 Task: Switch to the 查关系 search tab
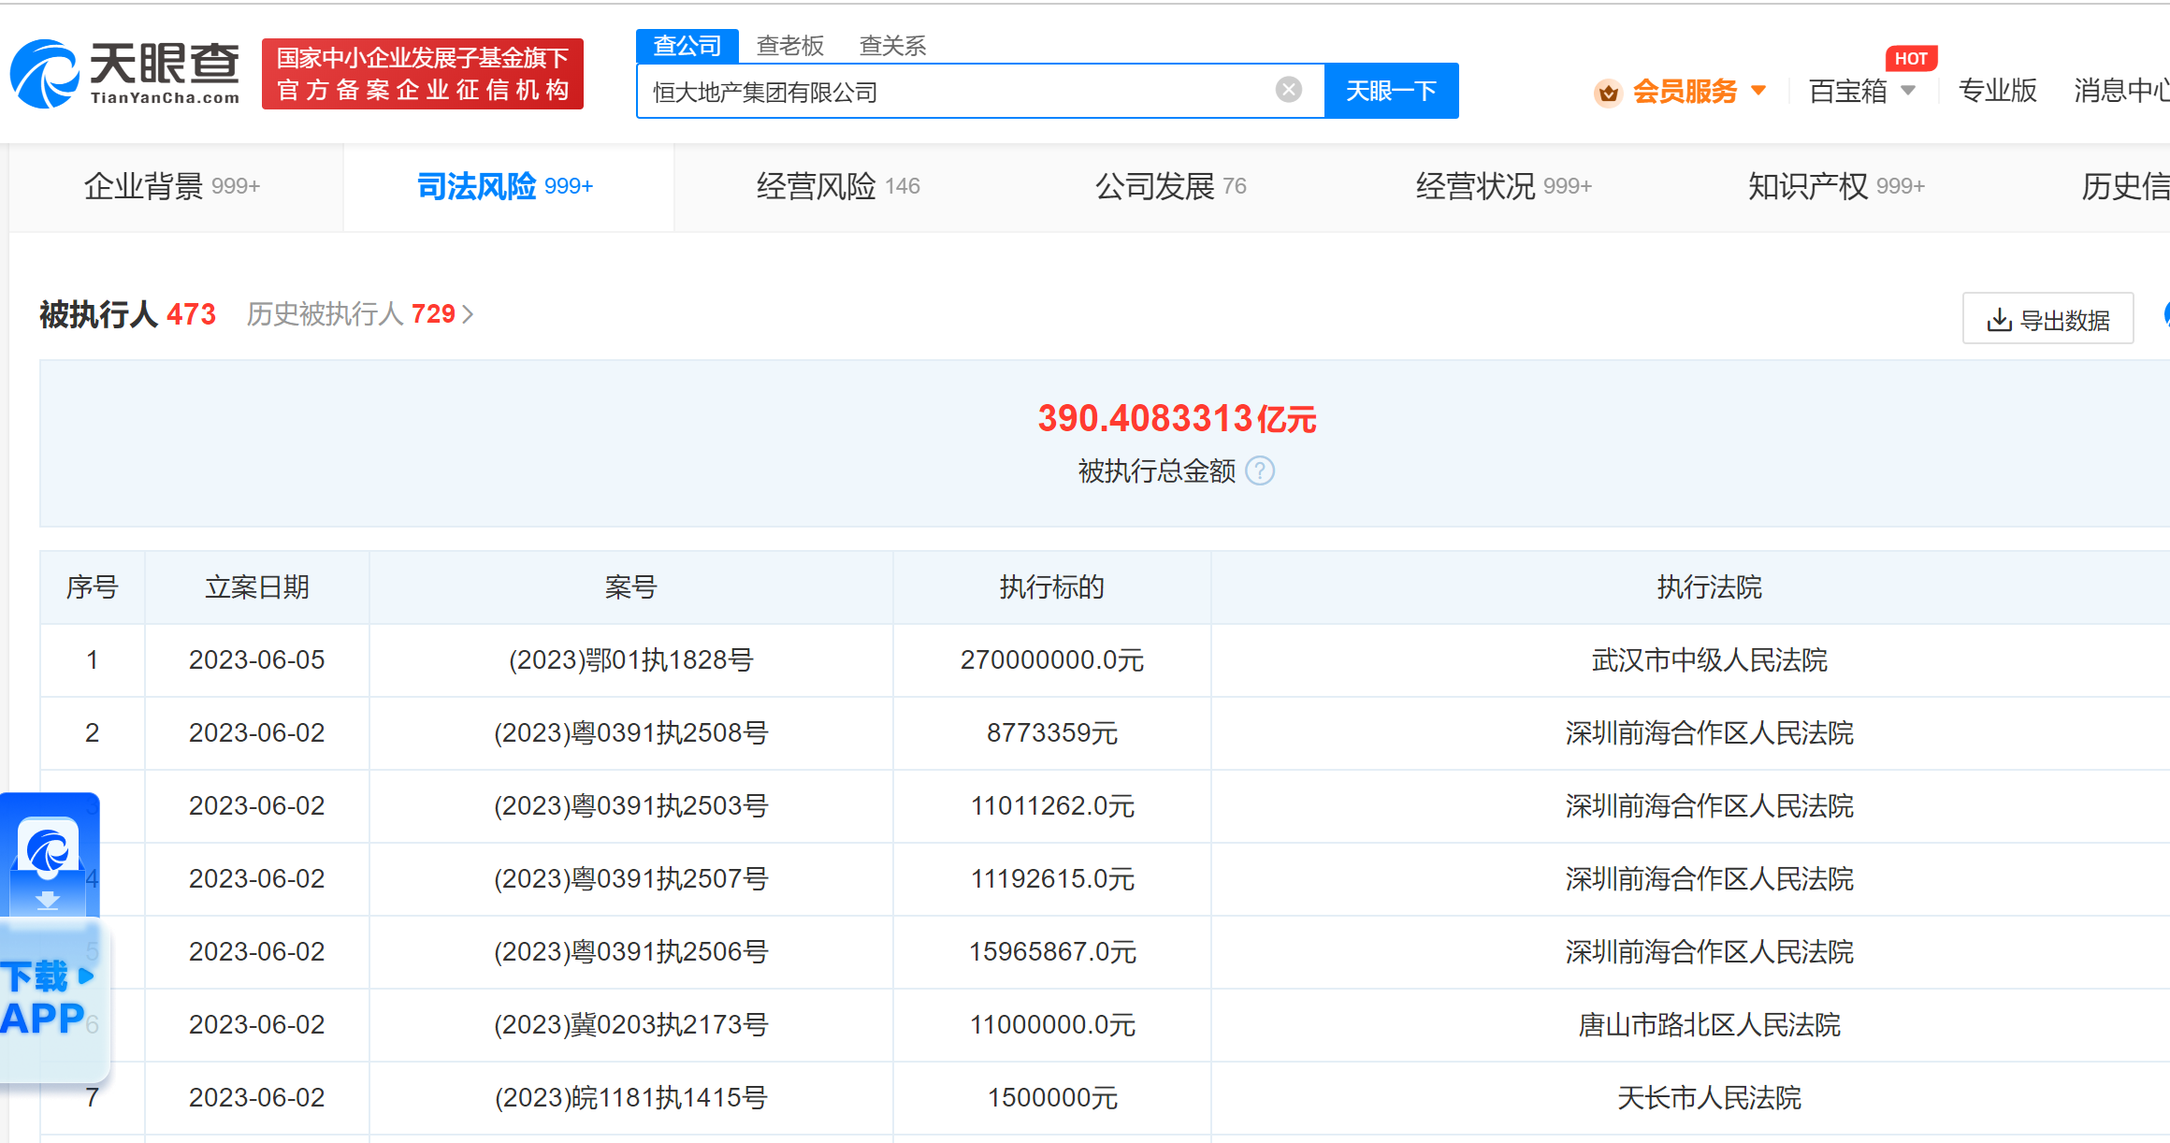click(892, 46)
